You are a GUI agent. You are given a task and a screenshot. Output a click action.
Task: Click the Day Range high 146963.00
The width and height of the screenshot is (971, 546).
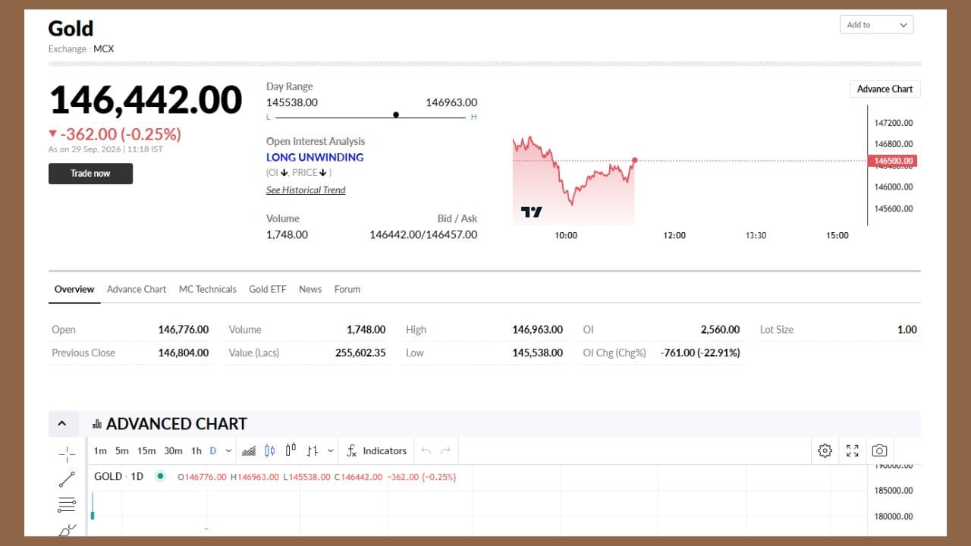coord(452,102)
